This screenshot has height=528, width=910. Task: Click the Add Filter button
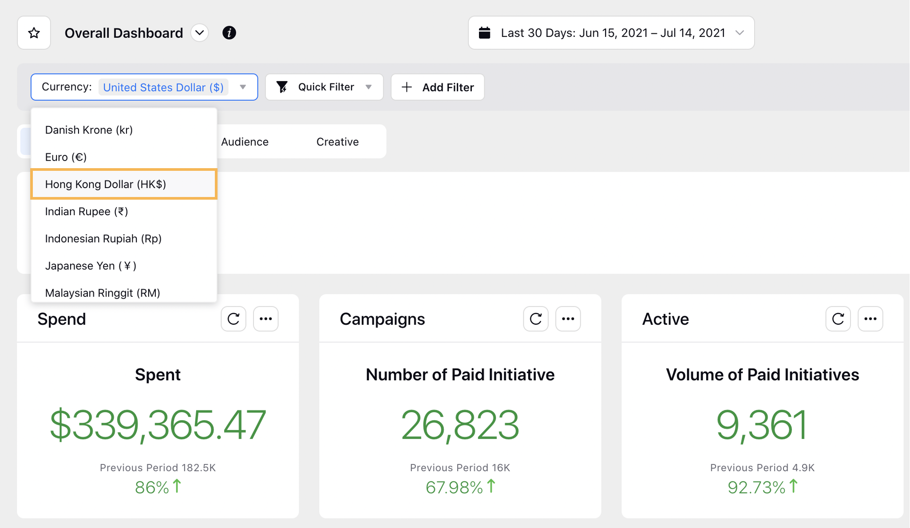[437, 87]
